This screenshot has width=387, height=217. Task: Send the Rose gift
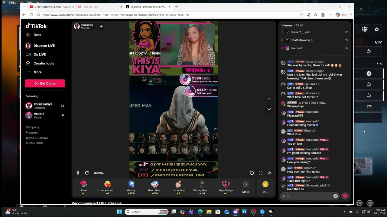coord(84,187)
